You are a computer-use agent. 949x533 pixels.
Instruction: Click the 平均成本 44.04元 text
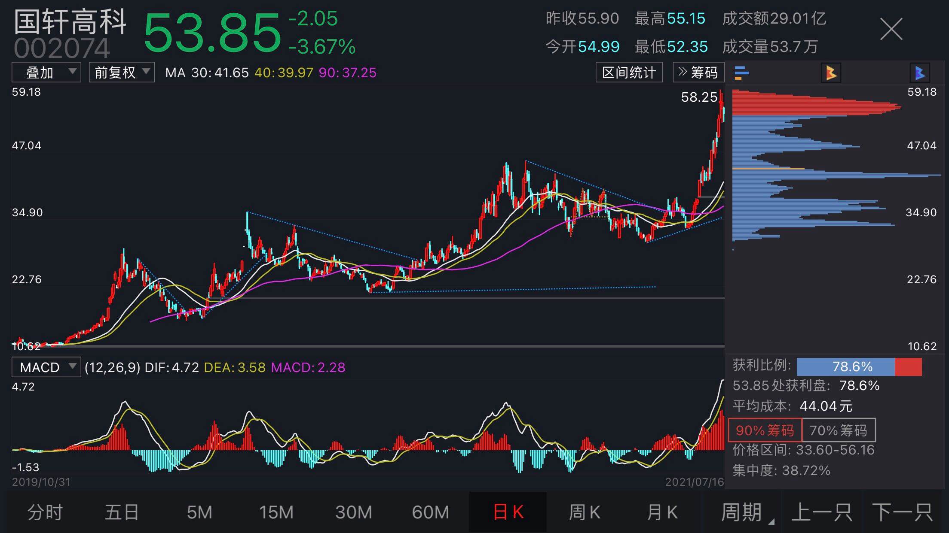coord(792,406)
